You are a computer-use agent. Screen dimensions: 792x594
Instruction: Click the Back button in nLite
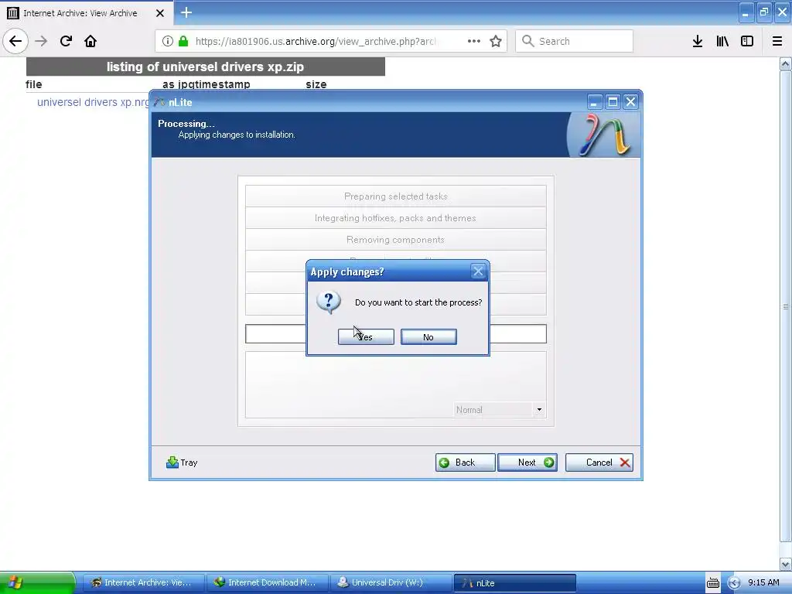pos(465,463)
